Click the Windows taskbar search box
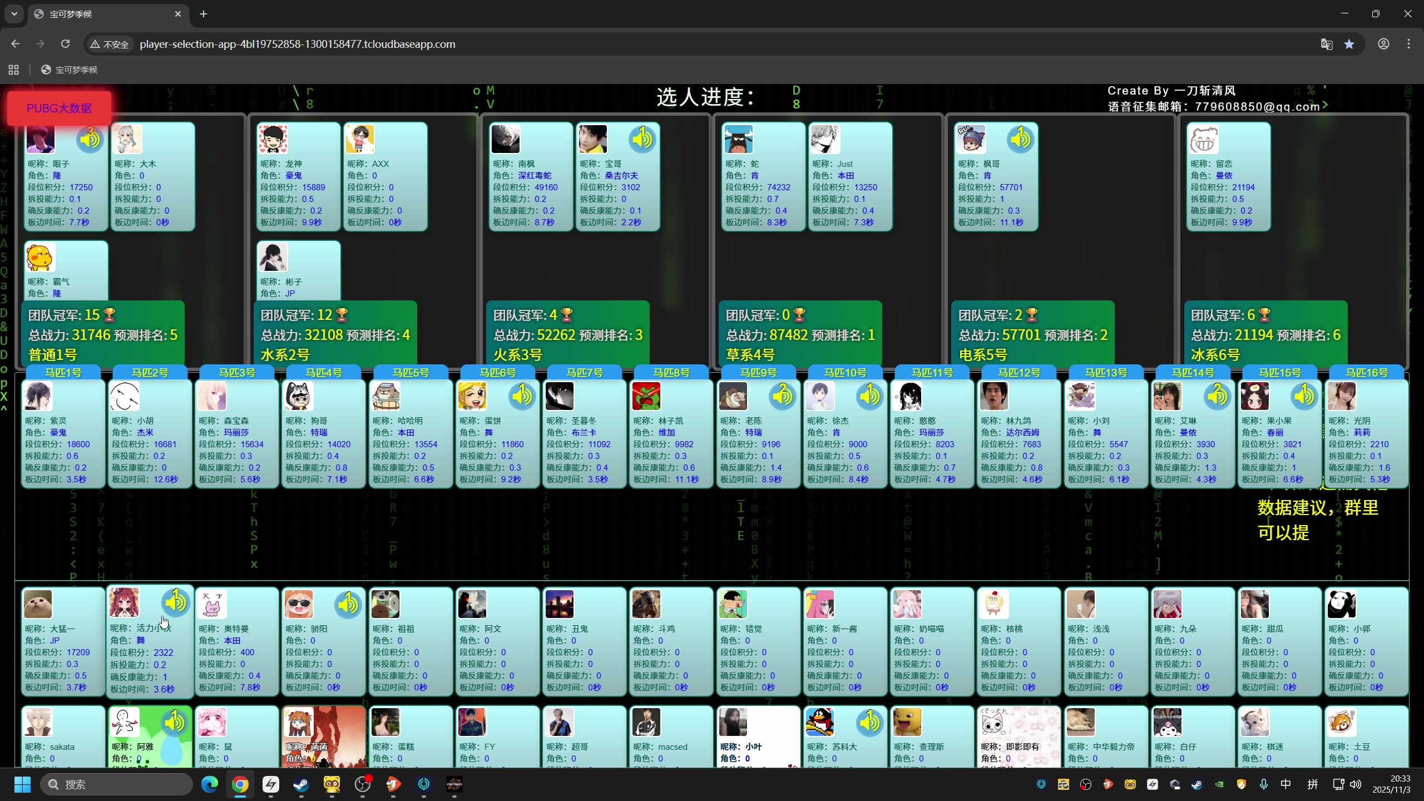Image resolution: width=1424 pixels, height=801 pixels. tap(117, 784)
